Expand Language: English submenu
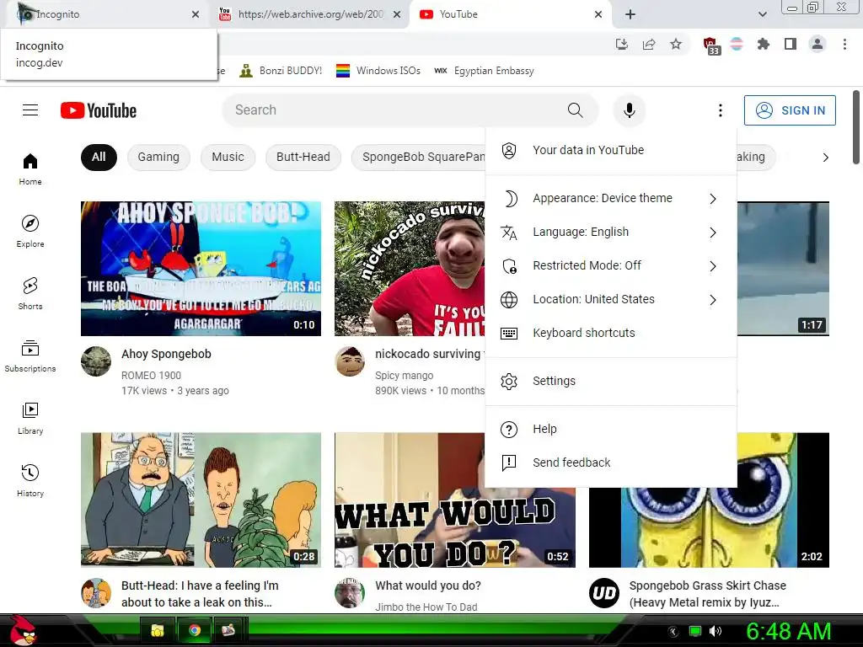The height and width of the screenshot is (647, 863). (611, 233)
